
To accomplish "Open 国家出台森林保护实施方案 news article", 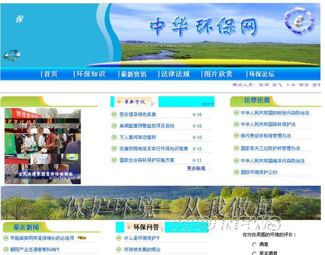I will 147,160.
